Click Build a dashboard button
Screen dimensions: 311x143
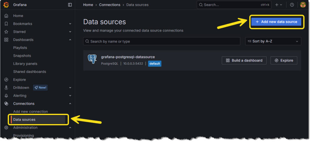click(244, 60)
